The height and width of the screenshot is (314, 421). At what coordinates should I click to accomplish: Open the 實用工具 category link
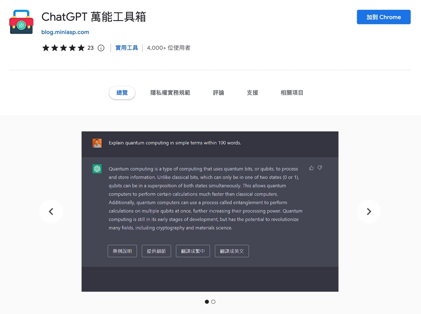(x=127, y=48)
